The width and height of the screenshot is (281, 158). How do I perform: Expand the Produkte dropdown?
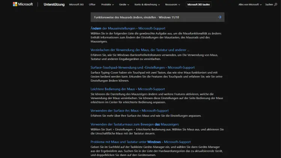pyautogui.click(x=108, y=4)
